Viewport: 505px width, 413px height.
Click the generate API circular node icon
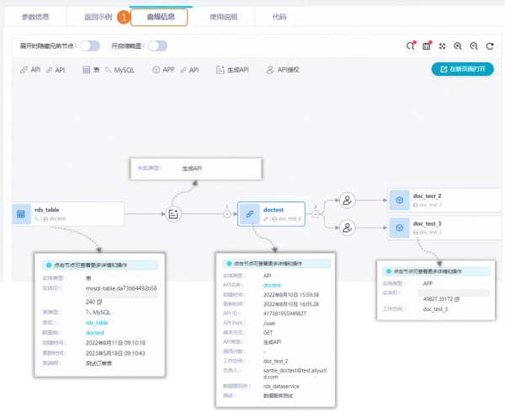click(173, 214)
